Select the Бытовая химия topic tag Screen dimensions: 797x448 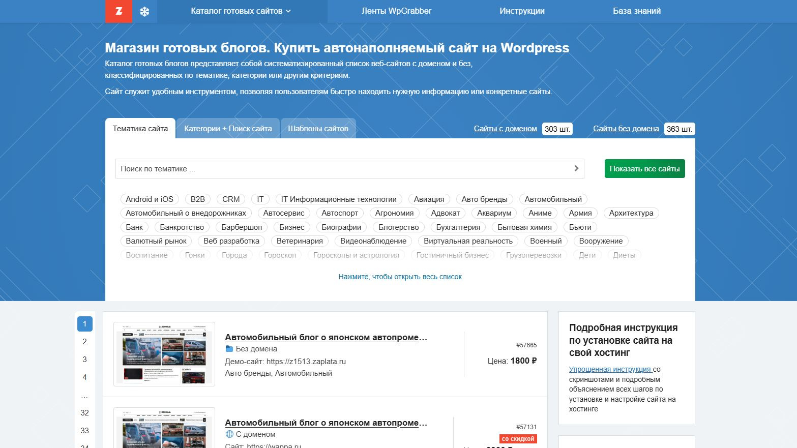click(525, 227)
